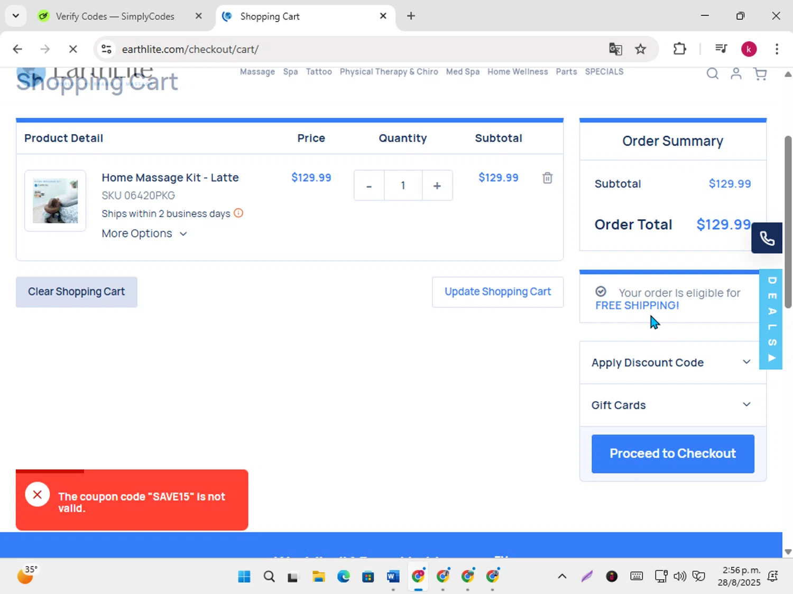Switch to Verify Codes SimplyCodes tab
Viewport: 793px width, 594px height.
point(115,16)
